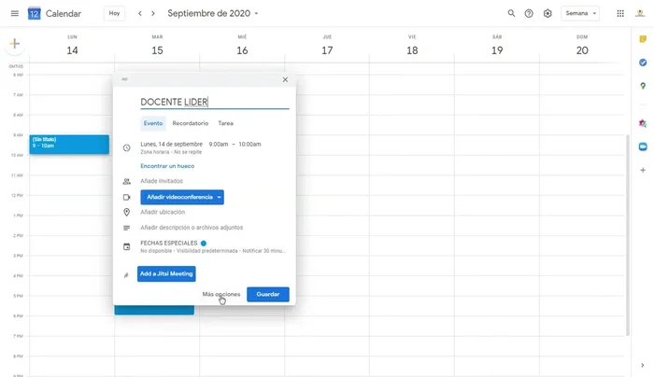Screen dimensions: 654x377
Task: Click Encontrar un hueco link
Action: point(167,166)
